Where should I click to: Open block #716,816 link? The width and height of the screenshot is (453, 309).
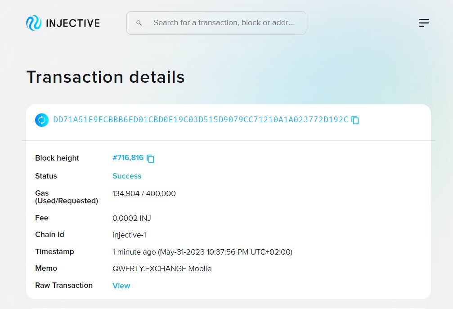point(128,158)
